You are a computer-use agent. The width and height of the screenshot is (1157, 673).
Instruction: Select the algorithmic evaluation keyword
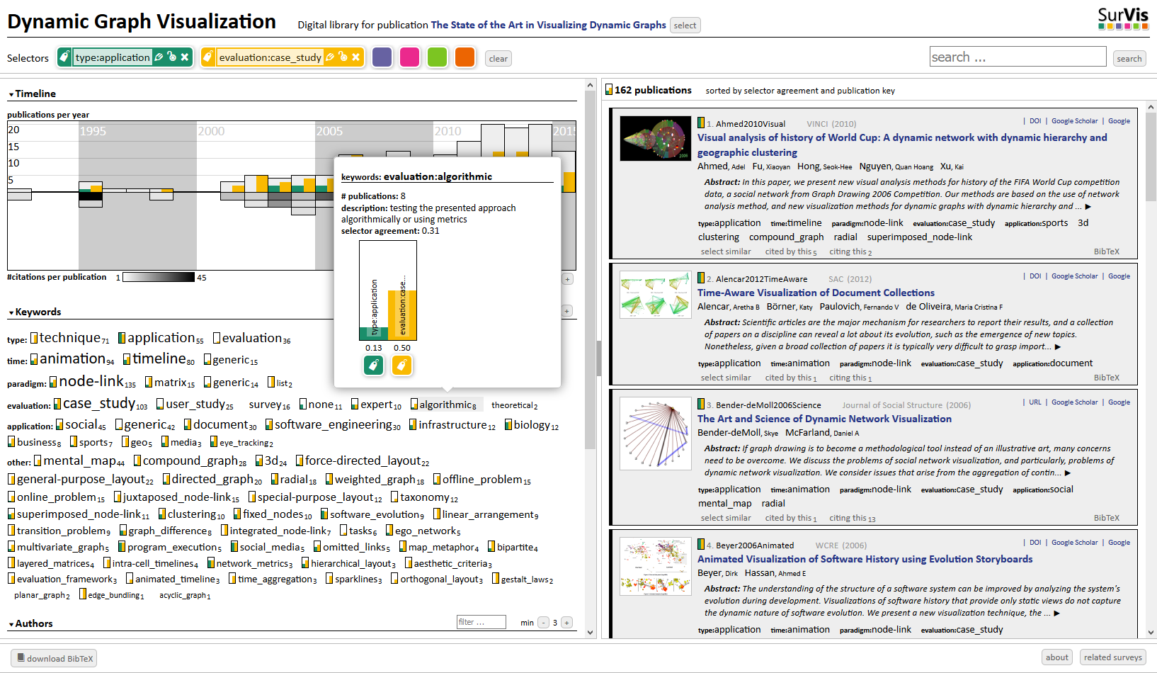tap(443, 405)
